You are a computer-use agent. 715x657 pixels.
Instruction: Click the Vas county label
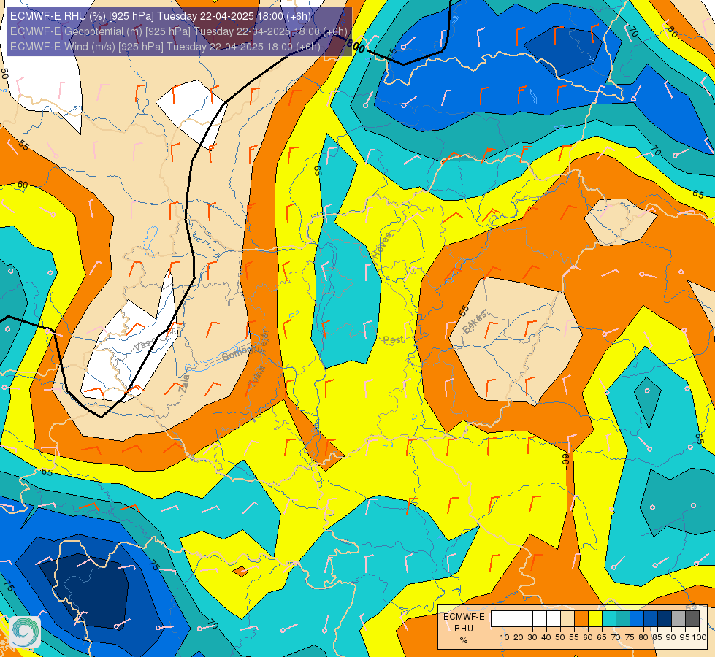pos(142,346)
